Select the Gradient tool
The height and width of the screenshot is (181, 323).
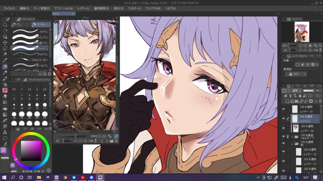click(5, 114)
